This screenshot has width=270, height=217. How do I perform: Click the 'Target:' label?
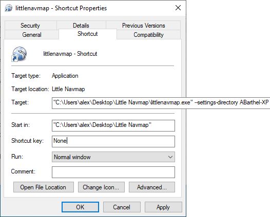[20, 102]
